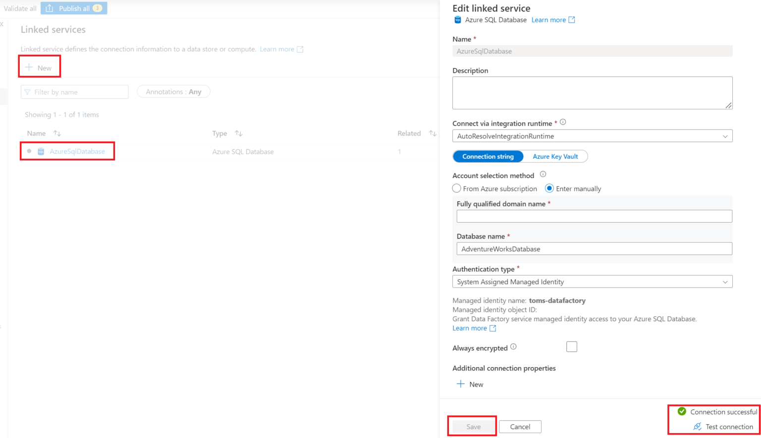Viewport: 761px width, 438px height.
Task: Click the info icon next to Connect via integration runtime
Action: point(563,121)
